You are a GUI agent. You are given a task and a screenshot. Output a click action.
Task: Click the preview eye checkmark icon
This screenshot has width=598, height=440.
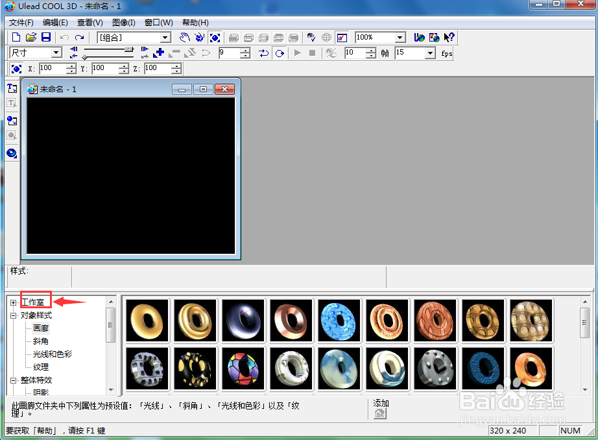tap(311, 38)
